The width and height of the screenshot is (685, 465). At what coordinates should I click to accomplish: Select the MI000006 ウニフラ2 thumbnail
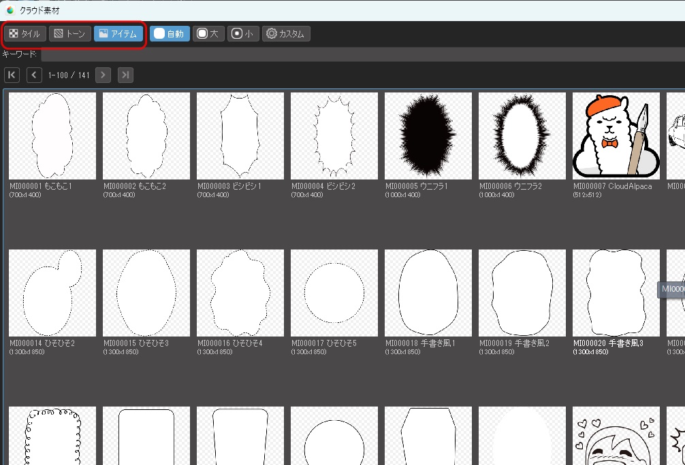(522, 136)
